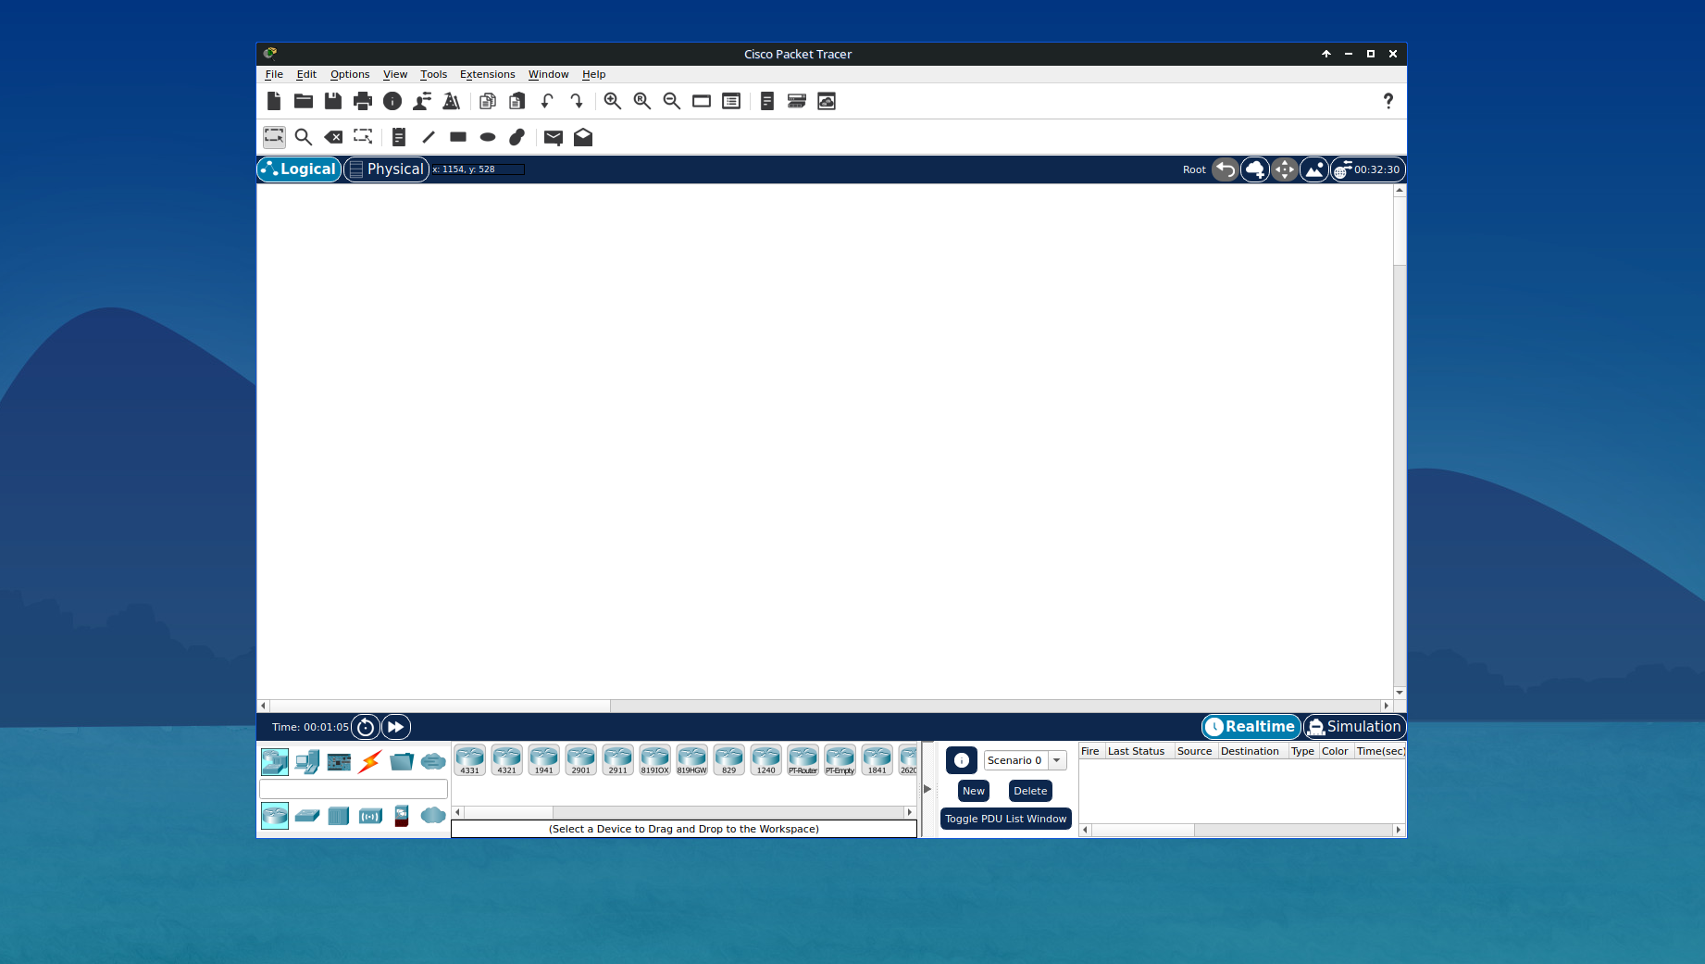This screenshot has height=964, width=1705.
Task: Click the Last Status column header
Action: [x=1137, y=751]
